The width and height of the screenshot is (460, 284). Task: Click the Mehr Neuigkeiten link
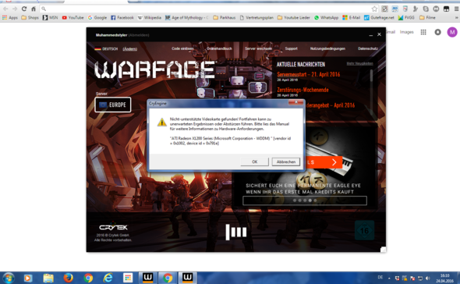[359, 63]
